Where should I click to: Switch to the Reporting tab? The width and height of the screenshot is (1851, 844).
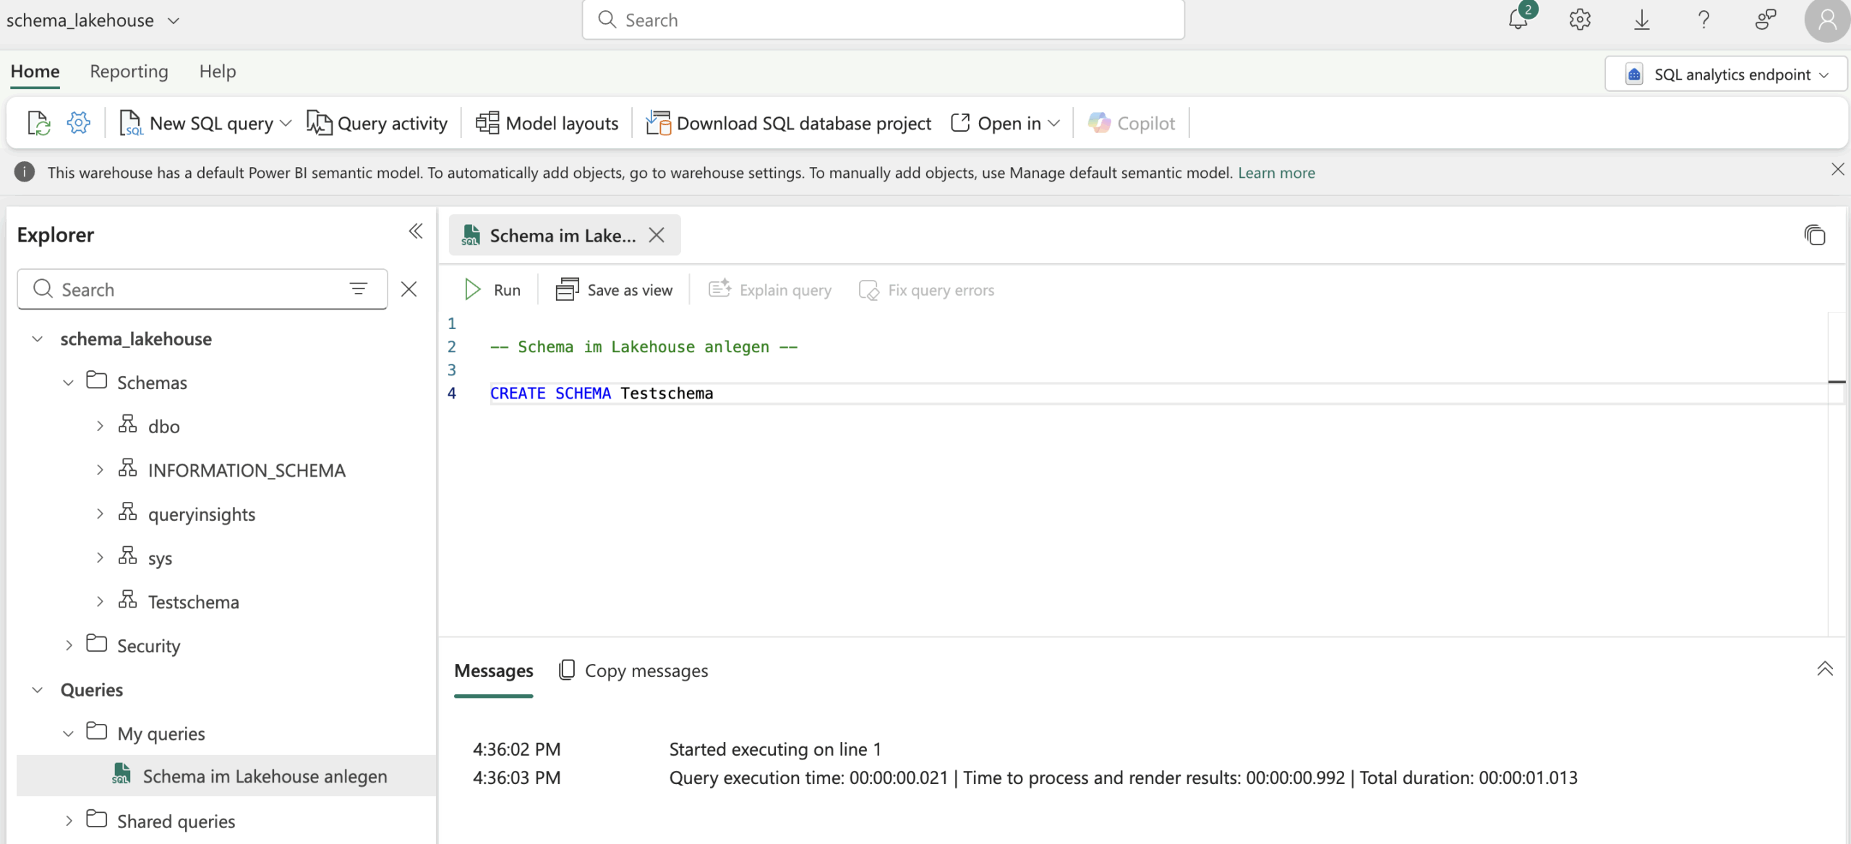click(129, 71)
